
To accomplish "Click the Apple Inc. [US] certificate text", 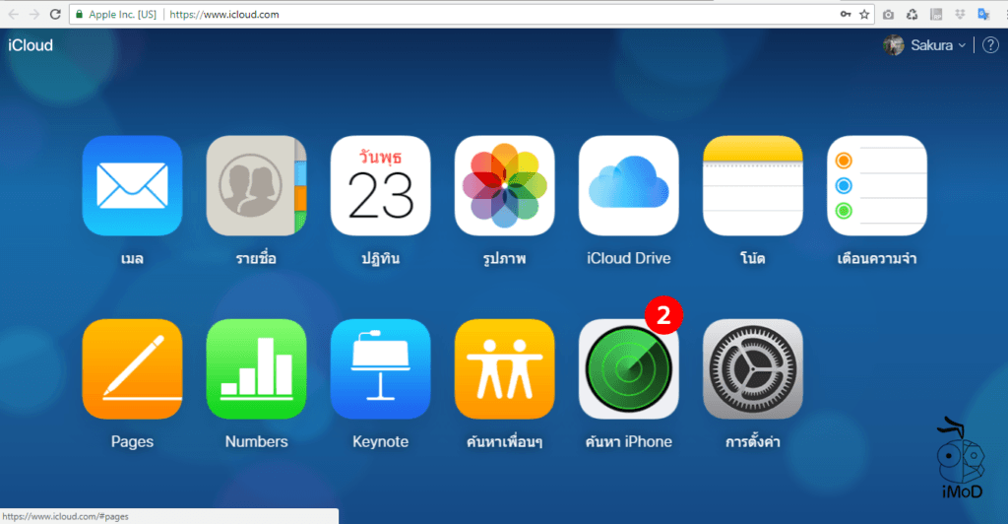I will [122, 14].
